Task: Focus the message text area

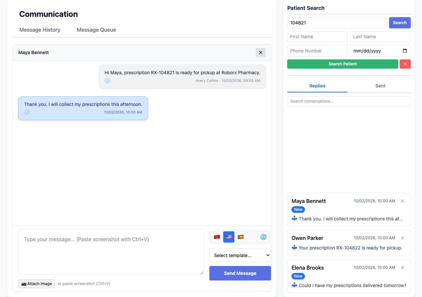Action: (x=111, y=252)
